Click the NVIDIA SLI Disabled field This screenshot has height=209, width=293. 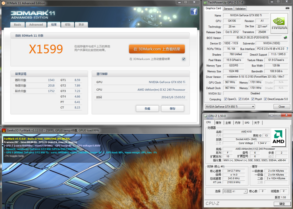point(255,93)
